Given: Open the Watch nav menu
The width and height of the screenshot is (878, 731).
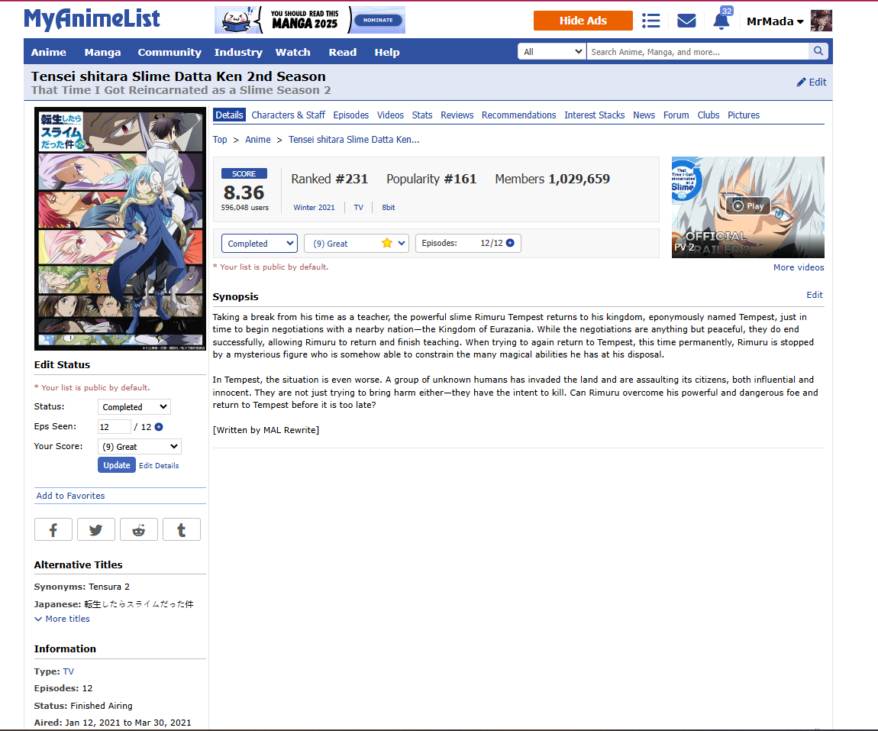Looking at the screenshot, I should coord(293,52).
